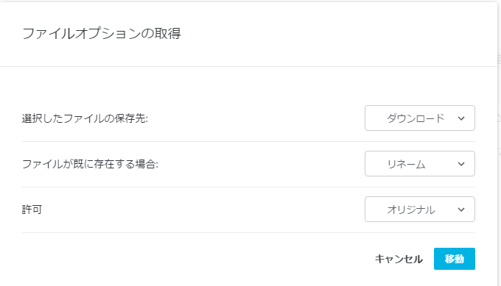Click the chevron arrow beside ダウンロード

coord(461,118)
